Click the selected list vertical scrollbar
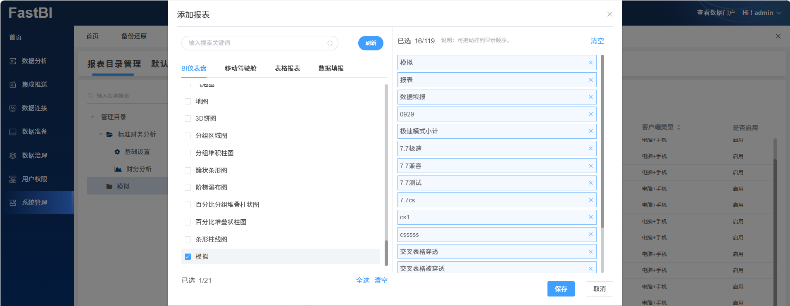The height and width of the screenshot is (306, 790). click(x=602, y=140)
